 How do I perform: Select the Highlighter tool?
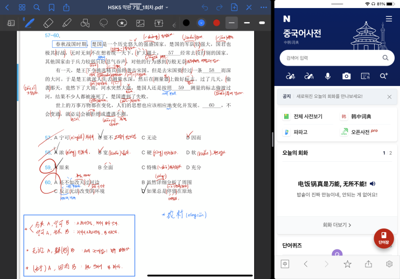pyautogui.click(x=67, y=23)
